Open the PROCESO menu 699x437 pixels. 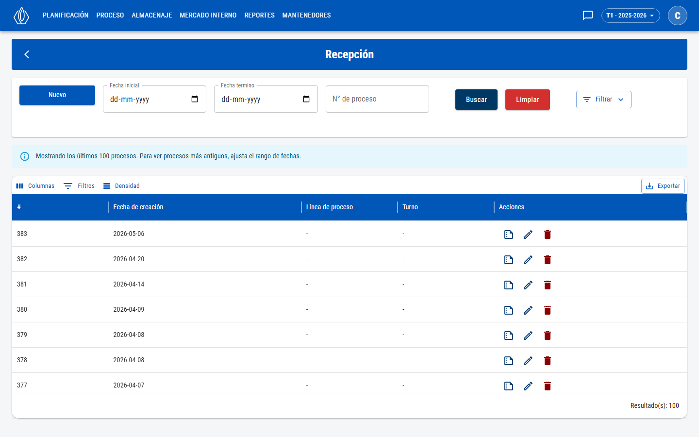[x=110, y=16]
